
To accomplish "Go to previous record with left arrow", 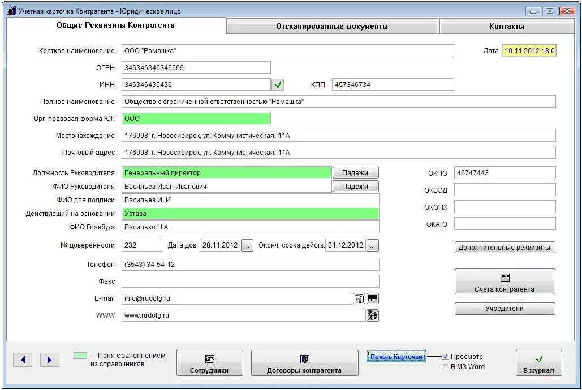I will point(23,359).
